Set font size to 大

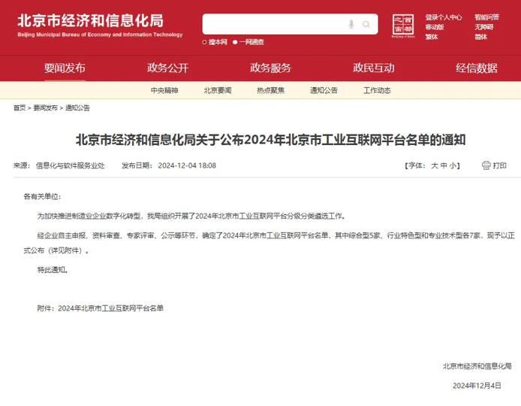pyautogui.click(x=434, y=165)
